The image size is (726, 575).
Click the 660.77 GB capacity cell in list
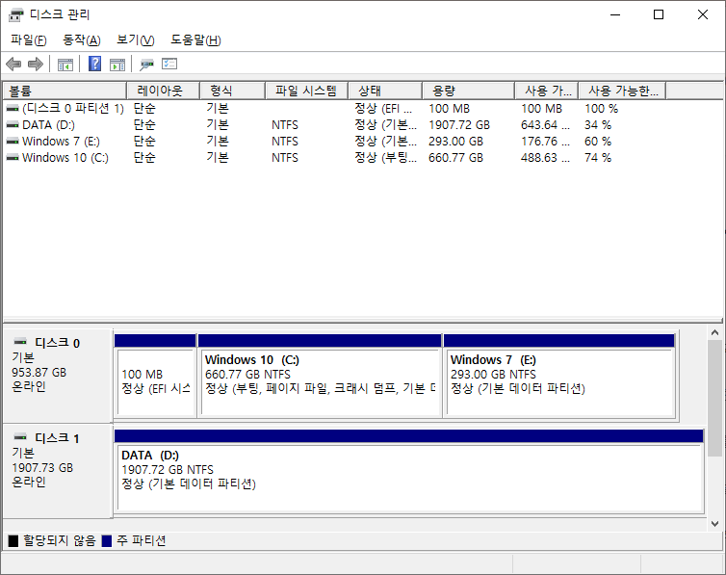[x=455, y=157]
